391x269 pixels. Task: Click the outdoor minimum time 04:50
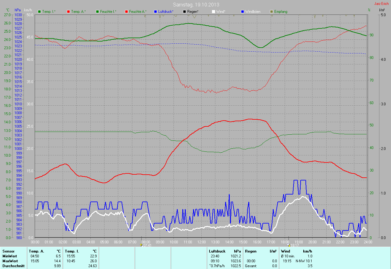coord(35,256)
